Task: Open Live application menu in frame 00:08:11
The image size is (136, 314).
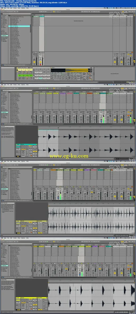Action: pos(5,85)
